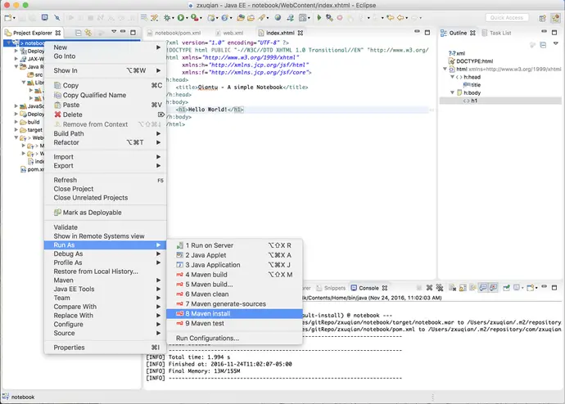Image resolution: width=565 pixels, height=404 pixels.
Task: Open the Project Explorer view menu triangle
Action: (x=112, y=33)
